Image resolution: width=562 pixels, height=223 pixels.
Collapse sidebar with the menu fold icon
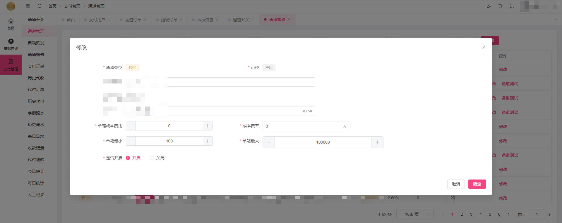[28, 6]
